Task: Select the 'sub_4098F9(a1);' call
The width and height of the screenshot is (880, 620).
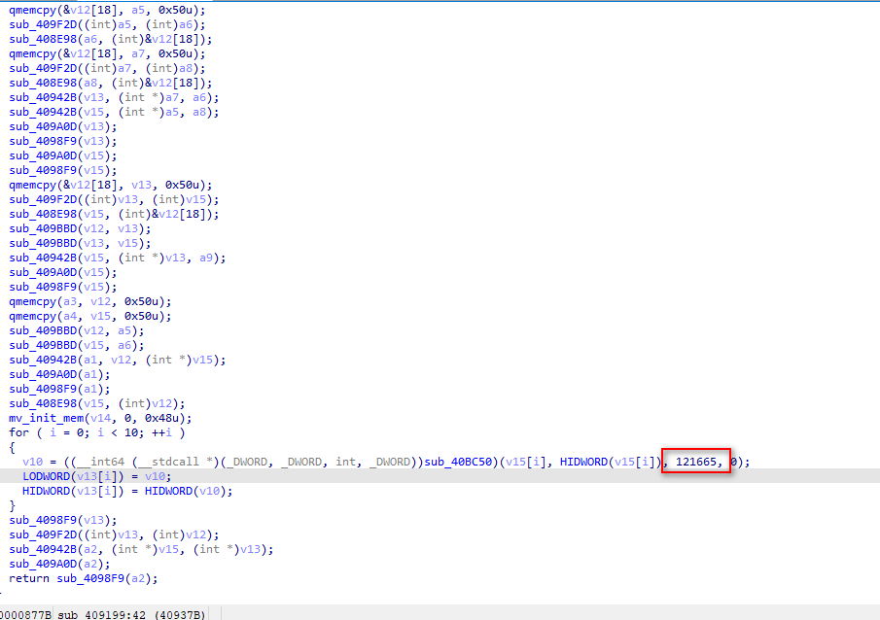Action: (x=59, y=390)
